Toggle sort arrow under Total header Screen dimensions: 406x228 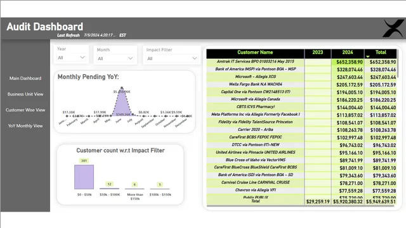[368, 56]
